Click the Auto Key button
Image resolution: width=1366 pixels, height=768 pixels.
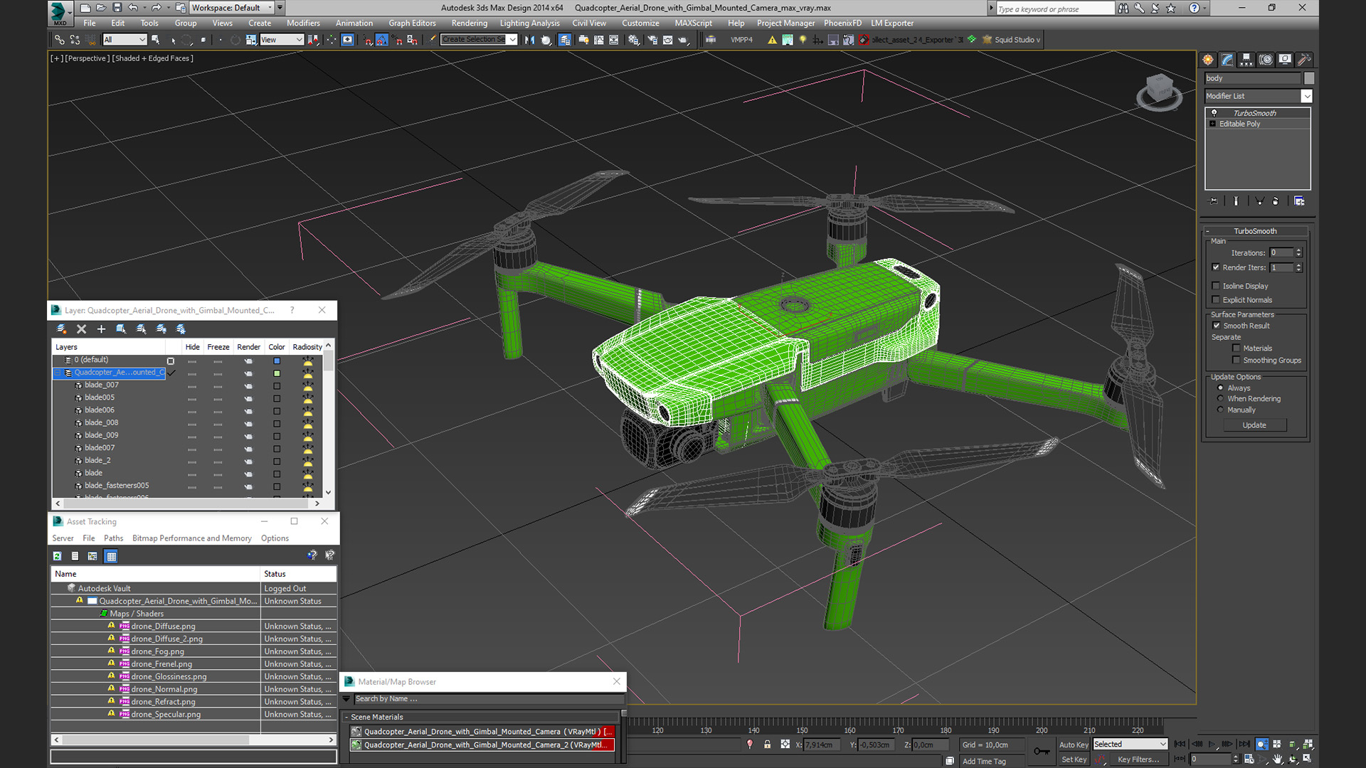[1074, 745]
